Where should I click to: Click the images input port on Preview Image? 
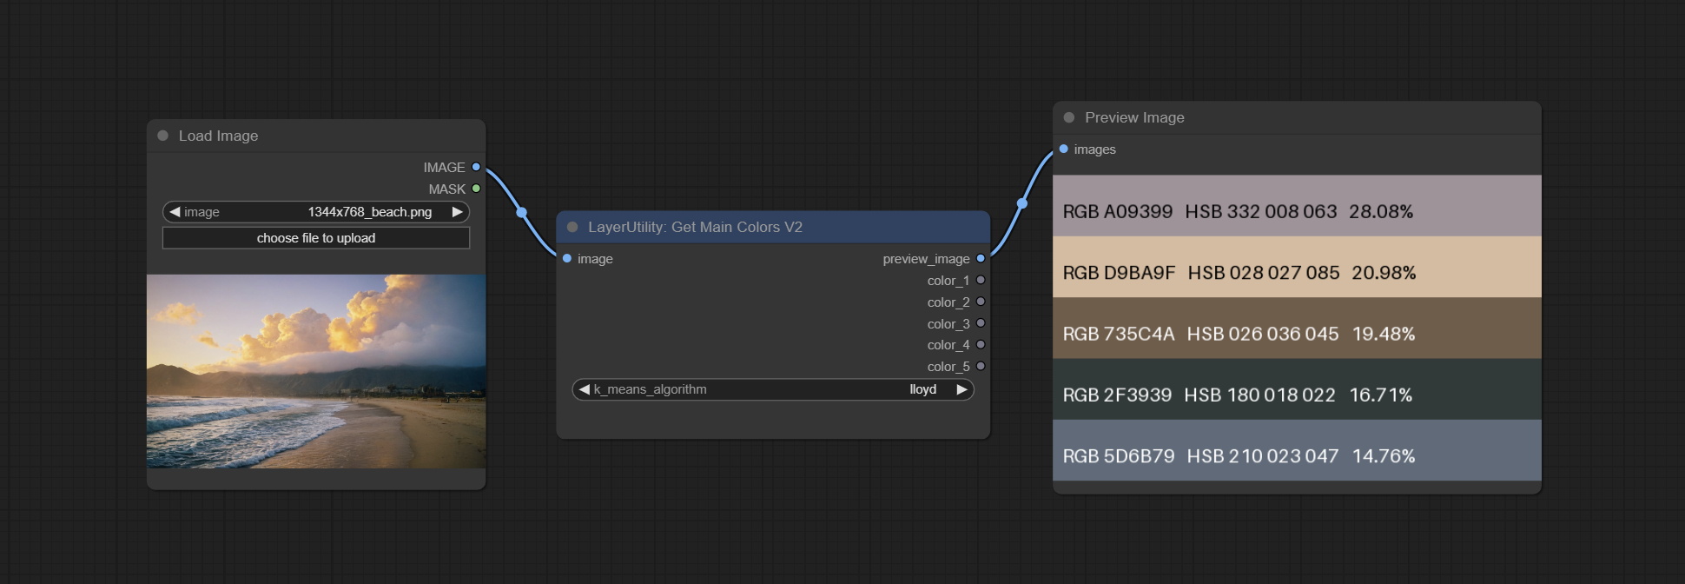(x=1064, y=149)
